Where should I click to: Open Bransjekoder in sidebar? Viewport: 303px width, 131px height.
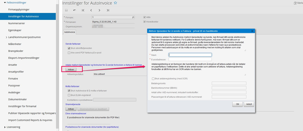tap(16, 51)
